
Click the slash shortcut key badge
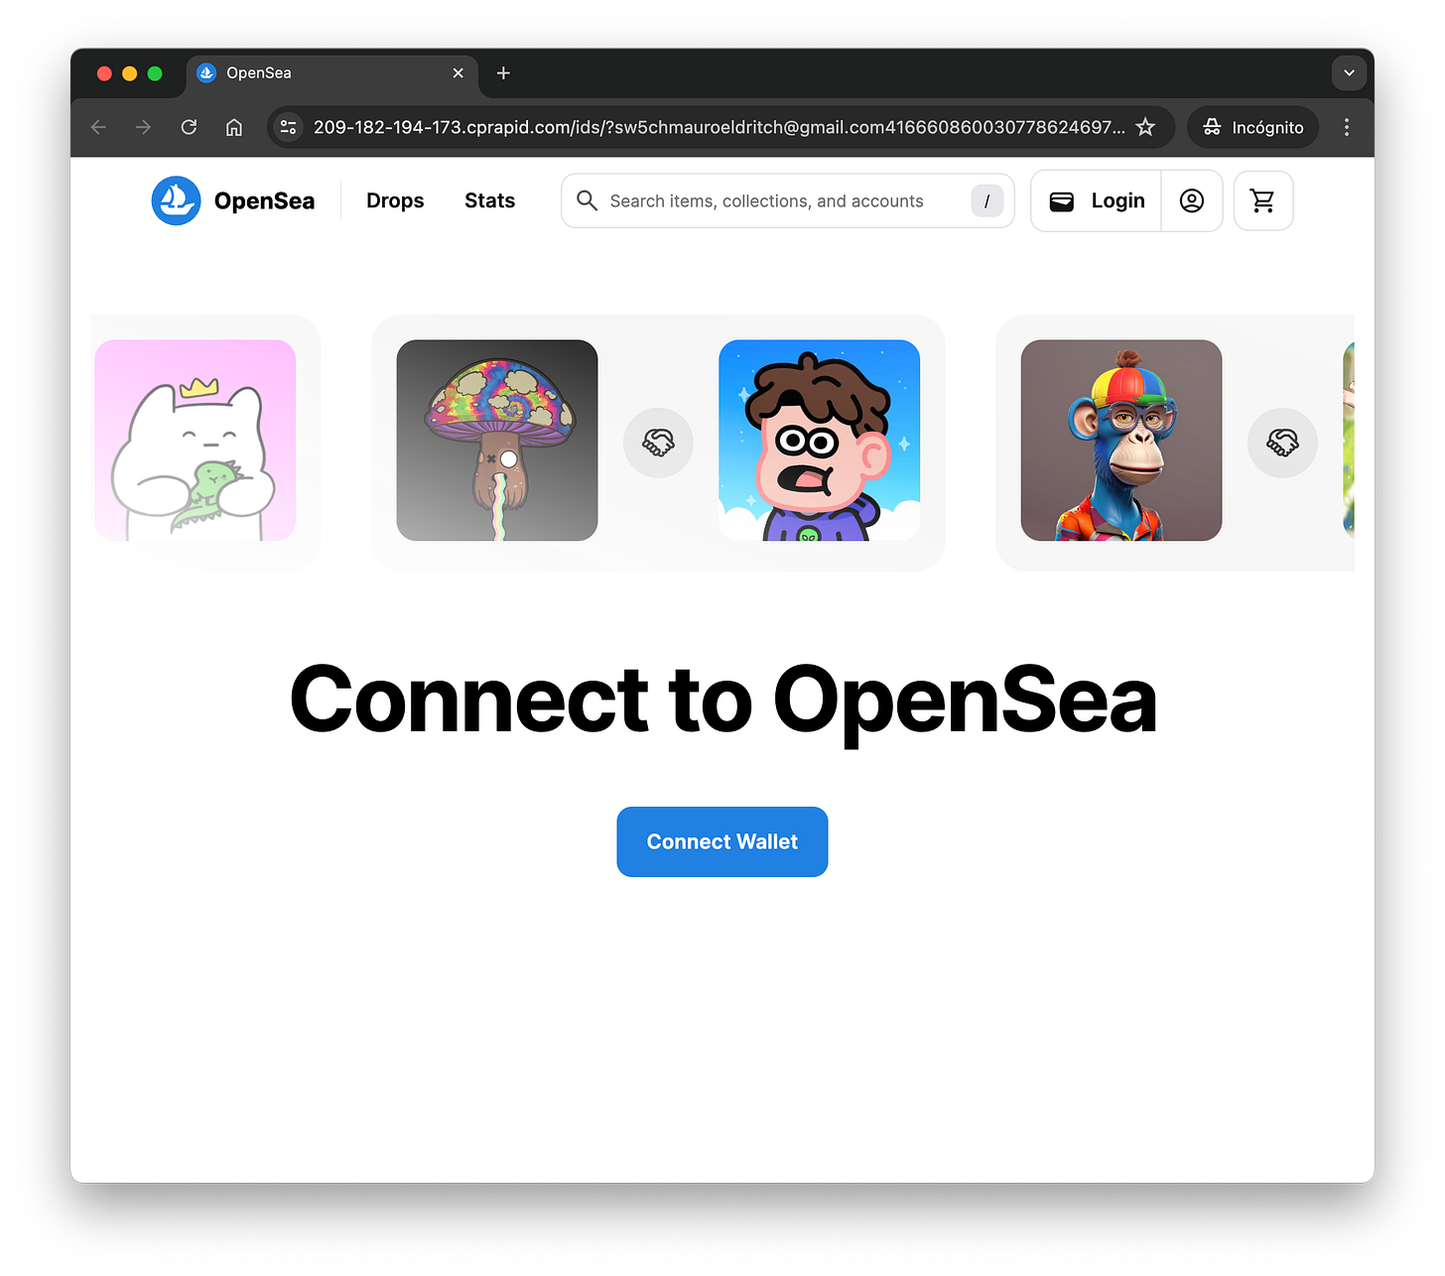click(986, 200)
